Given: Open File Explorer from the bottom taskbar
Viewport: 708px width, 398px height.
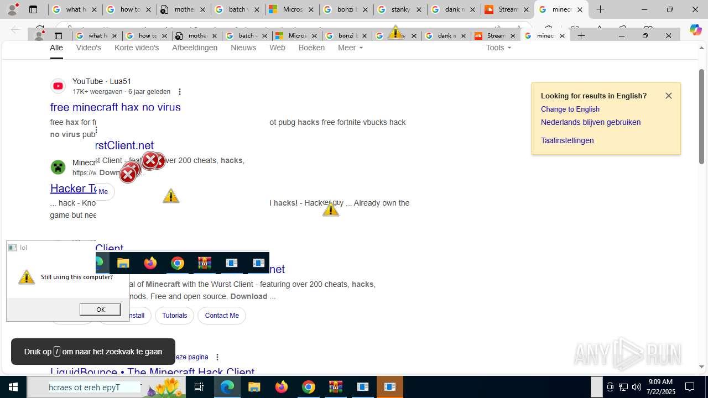Looking at the screenshot, I should (x=254, y=387).
